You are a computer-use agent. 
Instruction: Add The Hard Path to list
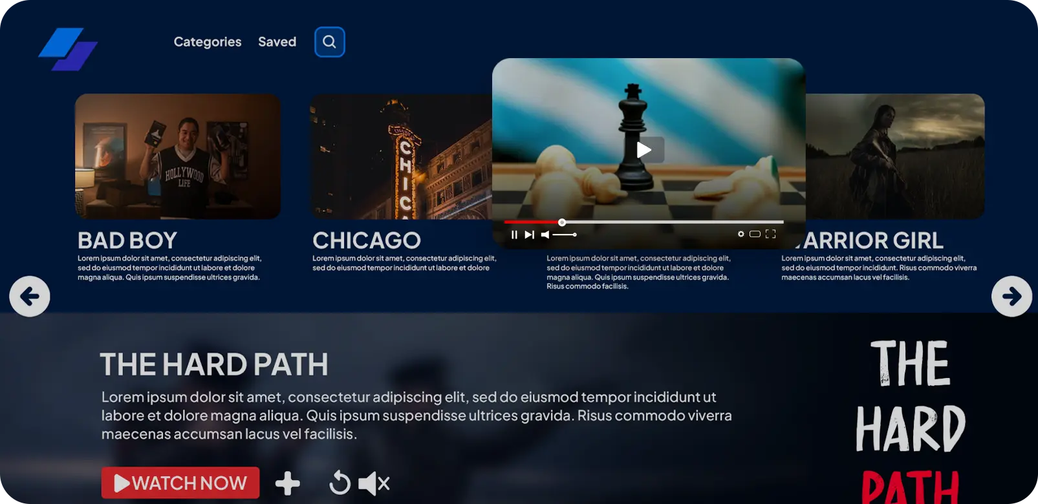pos(288,483)
